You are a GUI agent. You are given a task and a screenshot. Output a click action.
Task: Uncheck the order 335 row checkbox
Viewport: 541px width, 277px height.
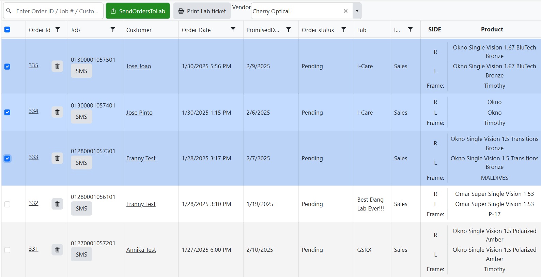point(7,67)
